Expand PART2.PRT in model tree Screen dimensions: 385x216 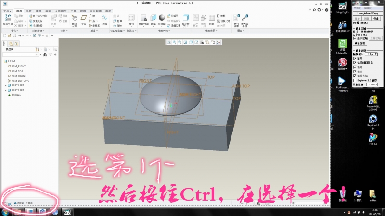coord(6,90)
